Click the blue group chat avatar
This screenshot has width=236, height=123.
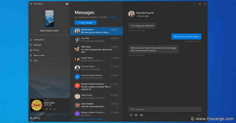click(x=77, y=77)
